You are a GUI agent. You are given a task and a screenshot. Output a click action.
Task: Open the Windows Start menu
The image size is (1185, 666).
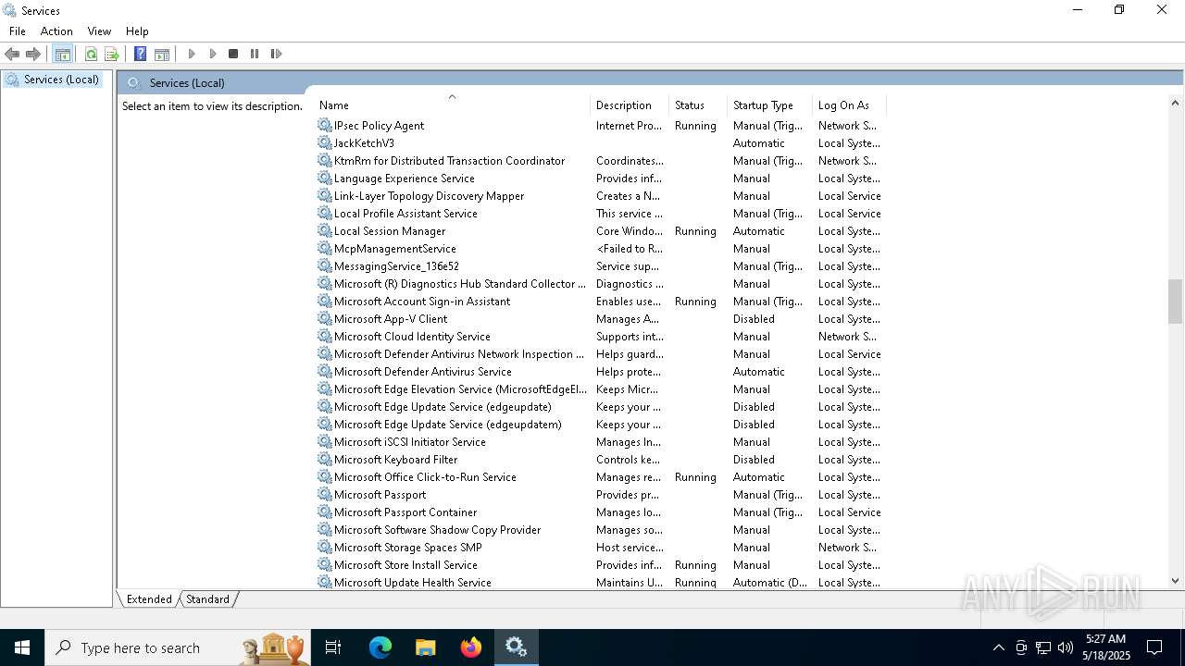(x=22, y=647)
